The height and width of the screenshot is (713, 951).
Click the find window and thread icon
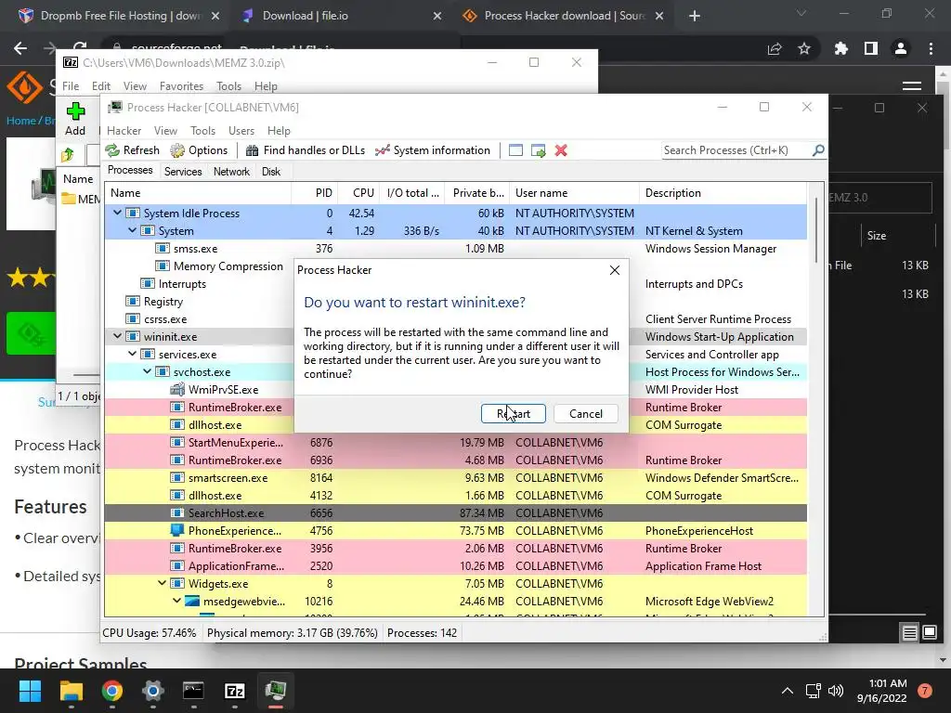[538, 150]
